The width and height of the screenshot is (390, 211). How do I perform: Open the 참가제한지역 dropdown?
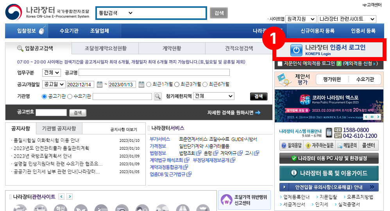click(214, 96)
